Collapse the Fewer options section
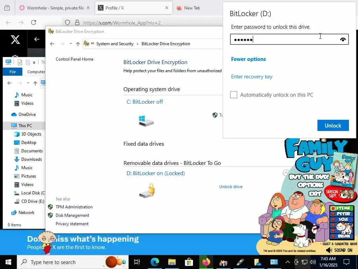This screenshot has width=358, height=269. (x=249, y=59)
